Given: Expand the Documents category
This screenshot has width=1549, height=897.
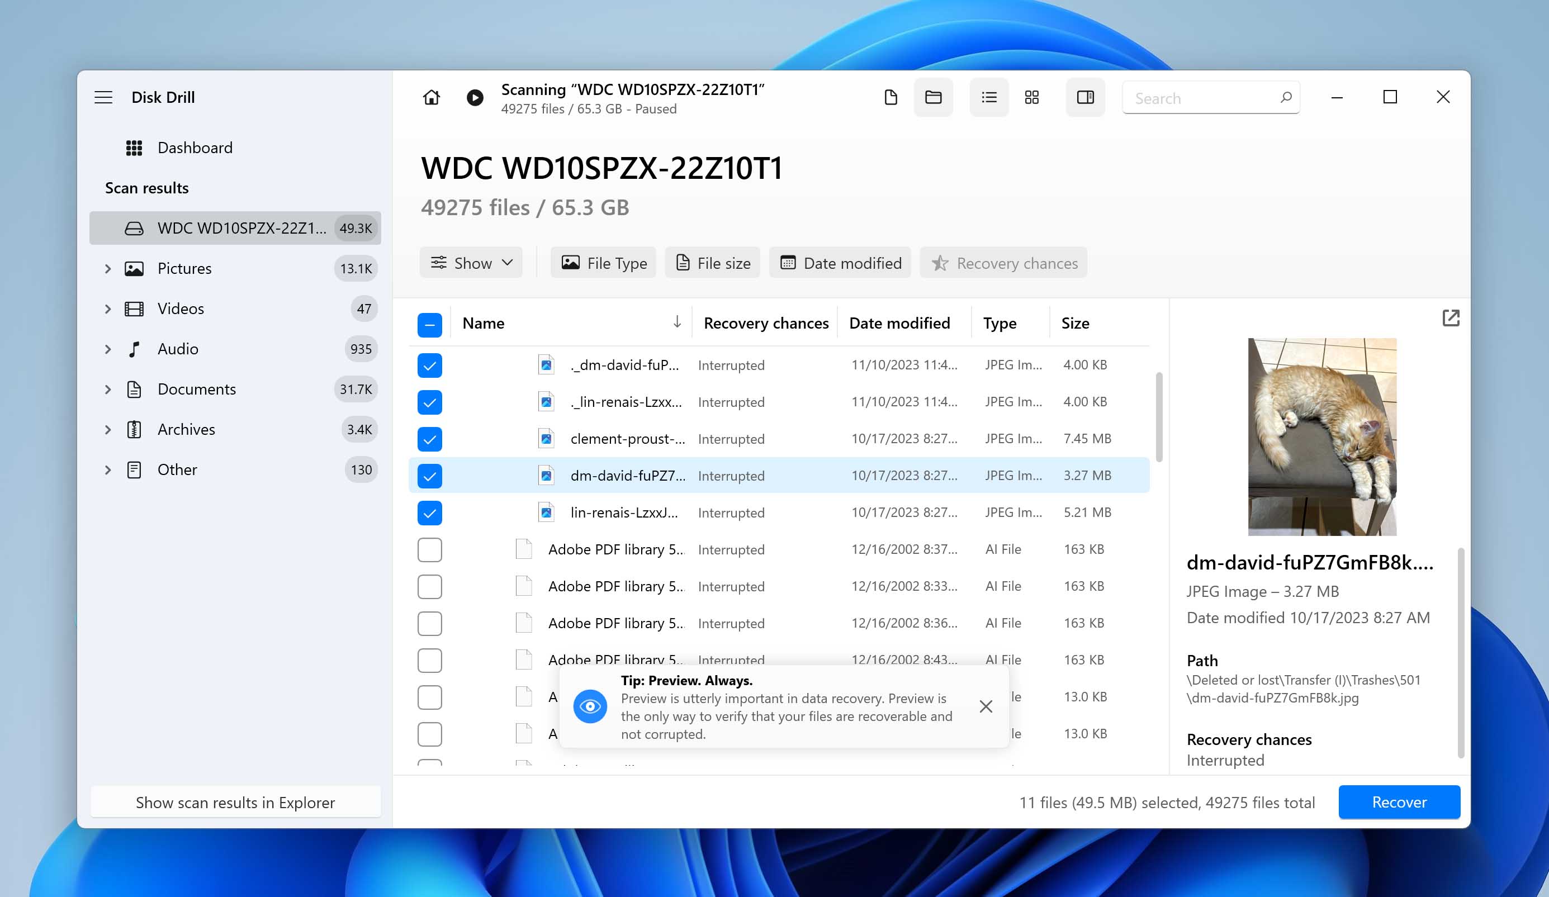Looking at the screenshot, I should 107,389.
